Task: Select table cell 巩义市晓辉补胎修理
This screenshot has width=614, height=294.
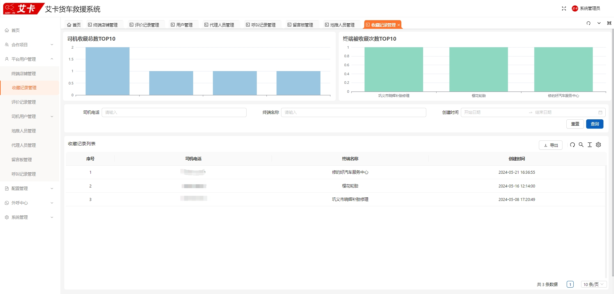Action: [x=350, y=199]
